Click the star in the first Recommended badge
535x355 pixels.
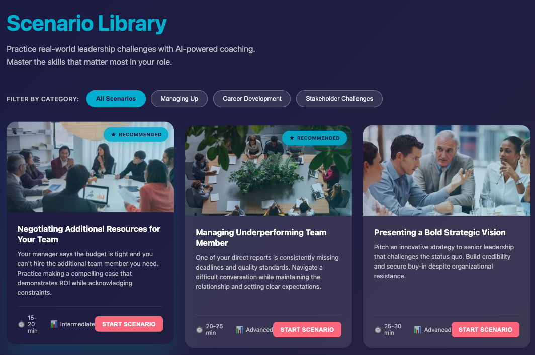tap(113, 134)
